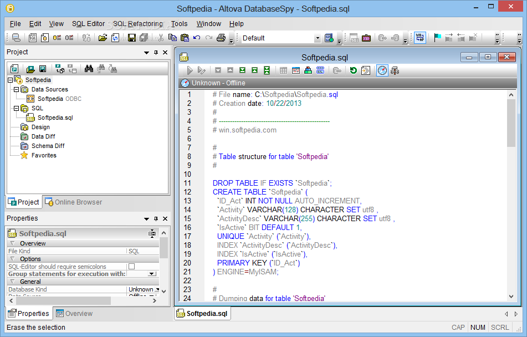527x337 pixels.
Task: Open the Project panel dropdown arrow menu
Action: [x=146, y=53]
